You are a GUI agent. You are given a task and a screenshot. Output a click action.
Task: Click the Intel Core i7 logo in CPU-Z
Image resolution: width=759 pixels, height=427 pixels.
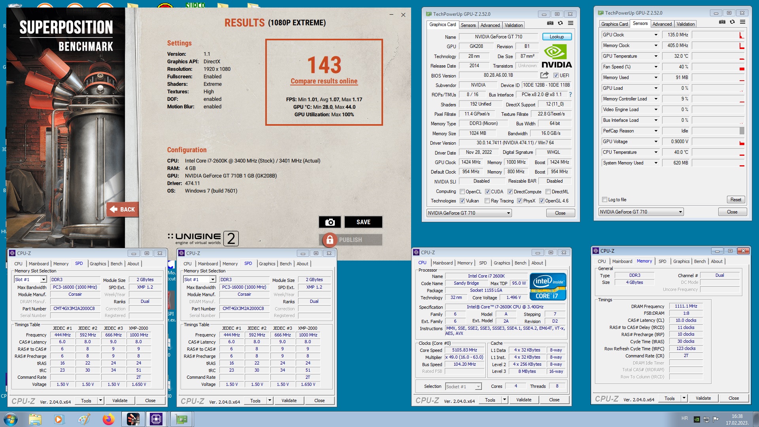(x=548, y=287)
